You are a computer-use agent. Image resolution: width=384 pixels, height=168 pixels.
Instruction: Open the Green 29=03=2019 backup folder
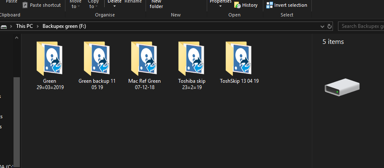pyautogui.click(x=50, y=65)
